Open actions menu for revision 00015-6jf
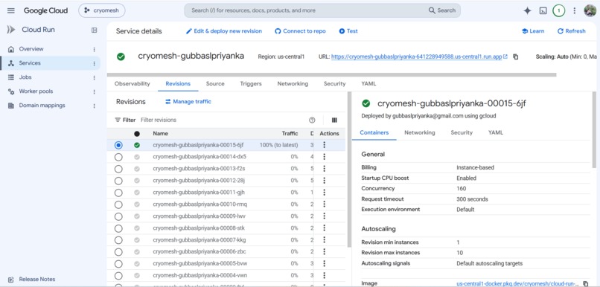The height and width of the screenshot is (287, 600). pyautogui.click(x=324, y=145)
